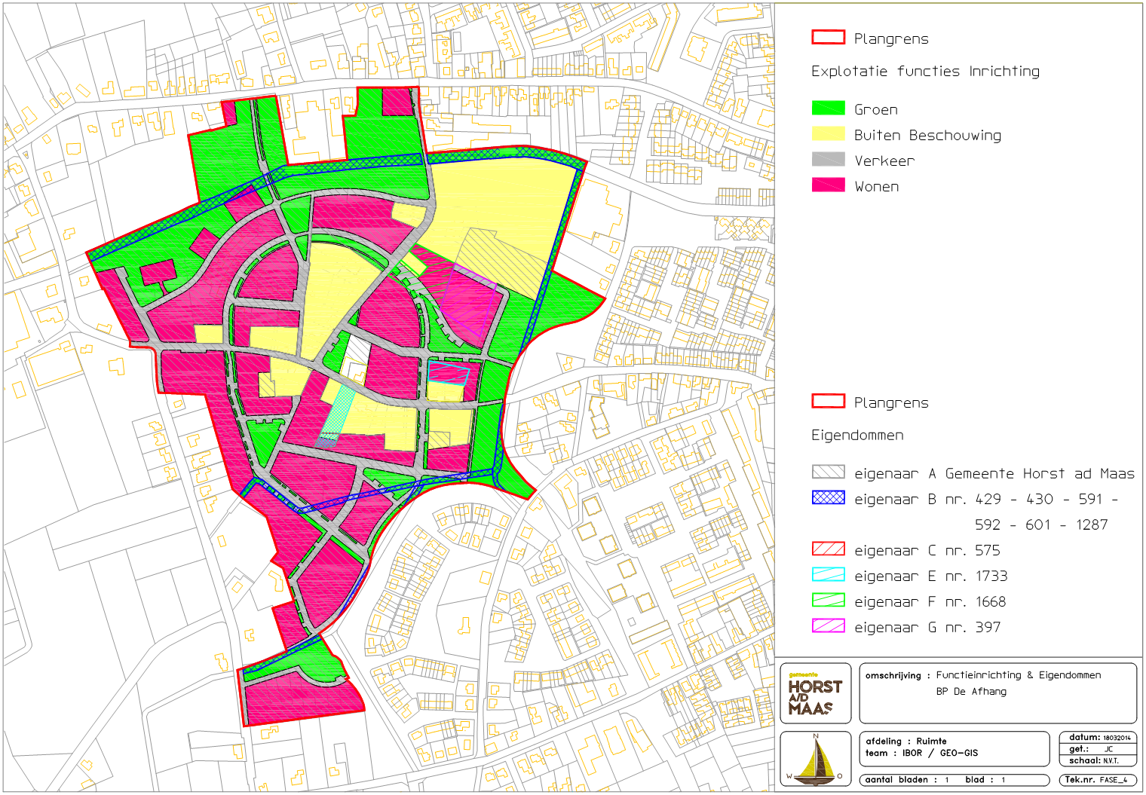
Task: Click the 'datum: 18032014' field
Action: [1099, 738]
